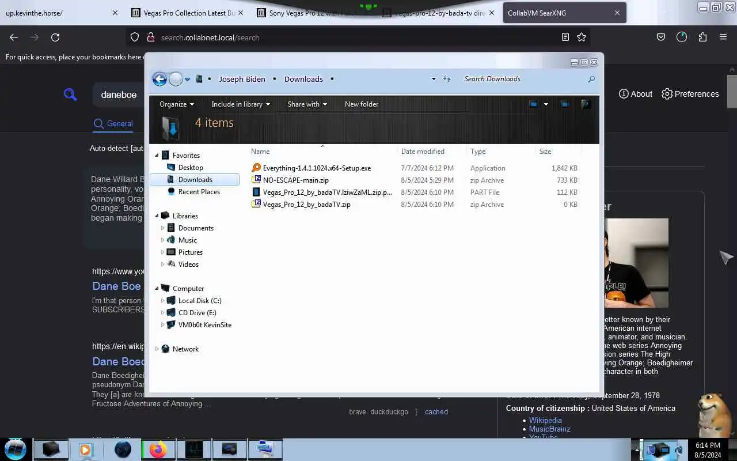
Task: Click the NO-ESCAPE-main.zip archive icon
Action: tap(256, 180)
